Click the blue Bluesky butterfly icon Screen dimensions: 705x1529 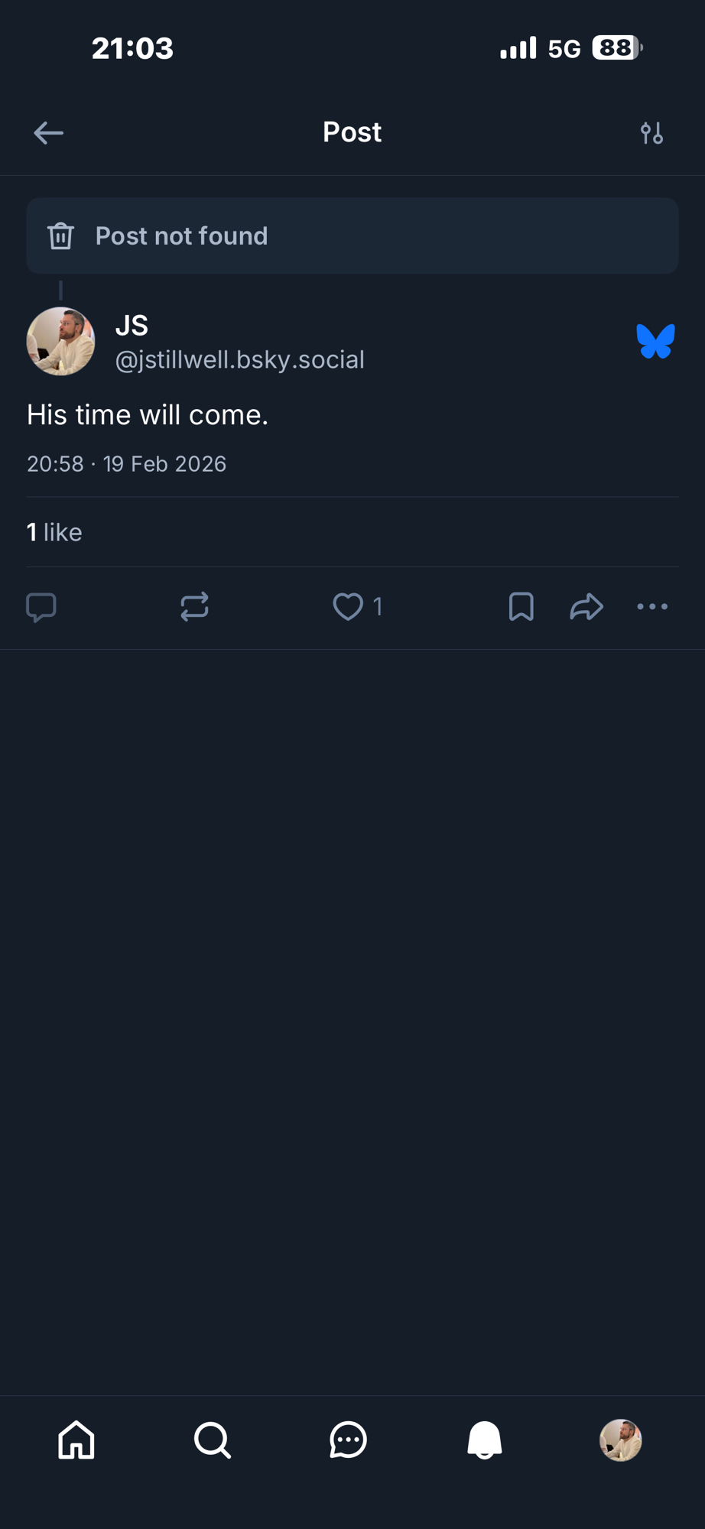655,341
